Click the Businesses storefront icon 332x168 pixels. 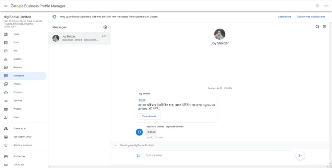(6, 156)
